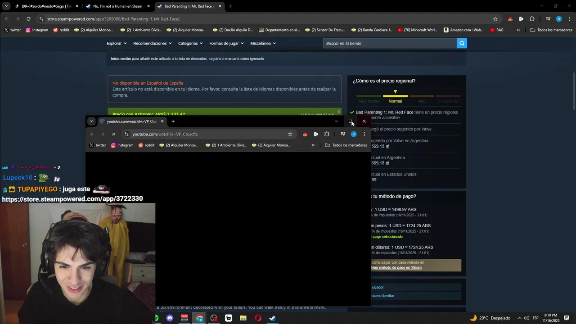Stop loading the YouTube page

pos(113,134)
